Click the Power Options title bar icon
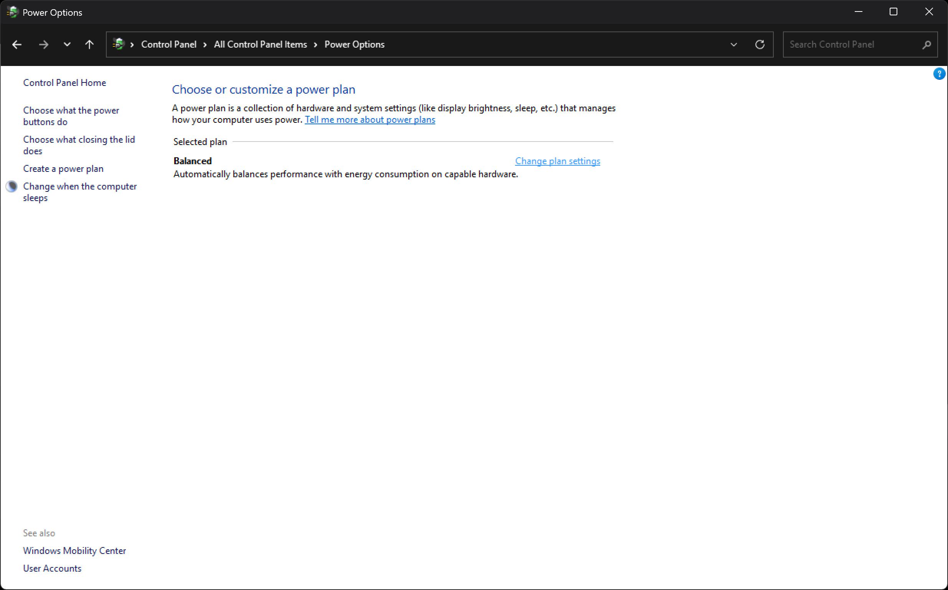The image size is (948, 590). (12, 12)
